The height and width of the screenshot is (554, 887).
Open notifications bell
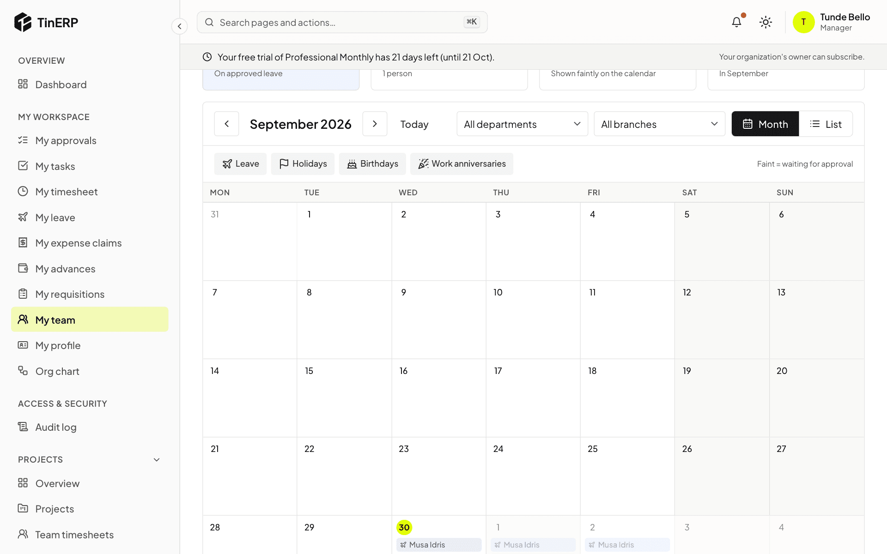(736, 22)
